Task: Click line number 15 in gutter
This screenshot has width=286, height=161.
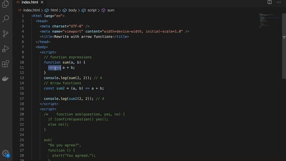Action: tap(22, 89)
